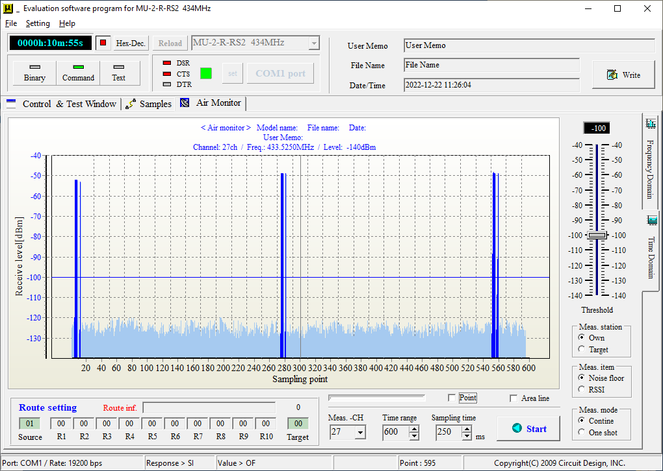Image resolution: width=663 pixels, height=471 pixels.
Task: Click the application icon in title bar
Action: click(x=8, y=8)
